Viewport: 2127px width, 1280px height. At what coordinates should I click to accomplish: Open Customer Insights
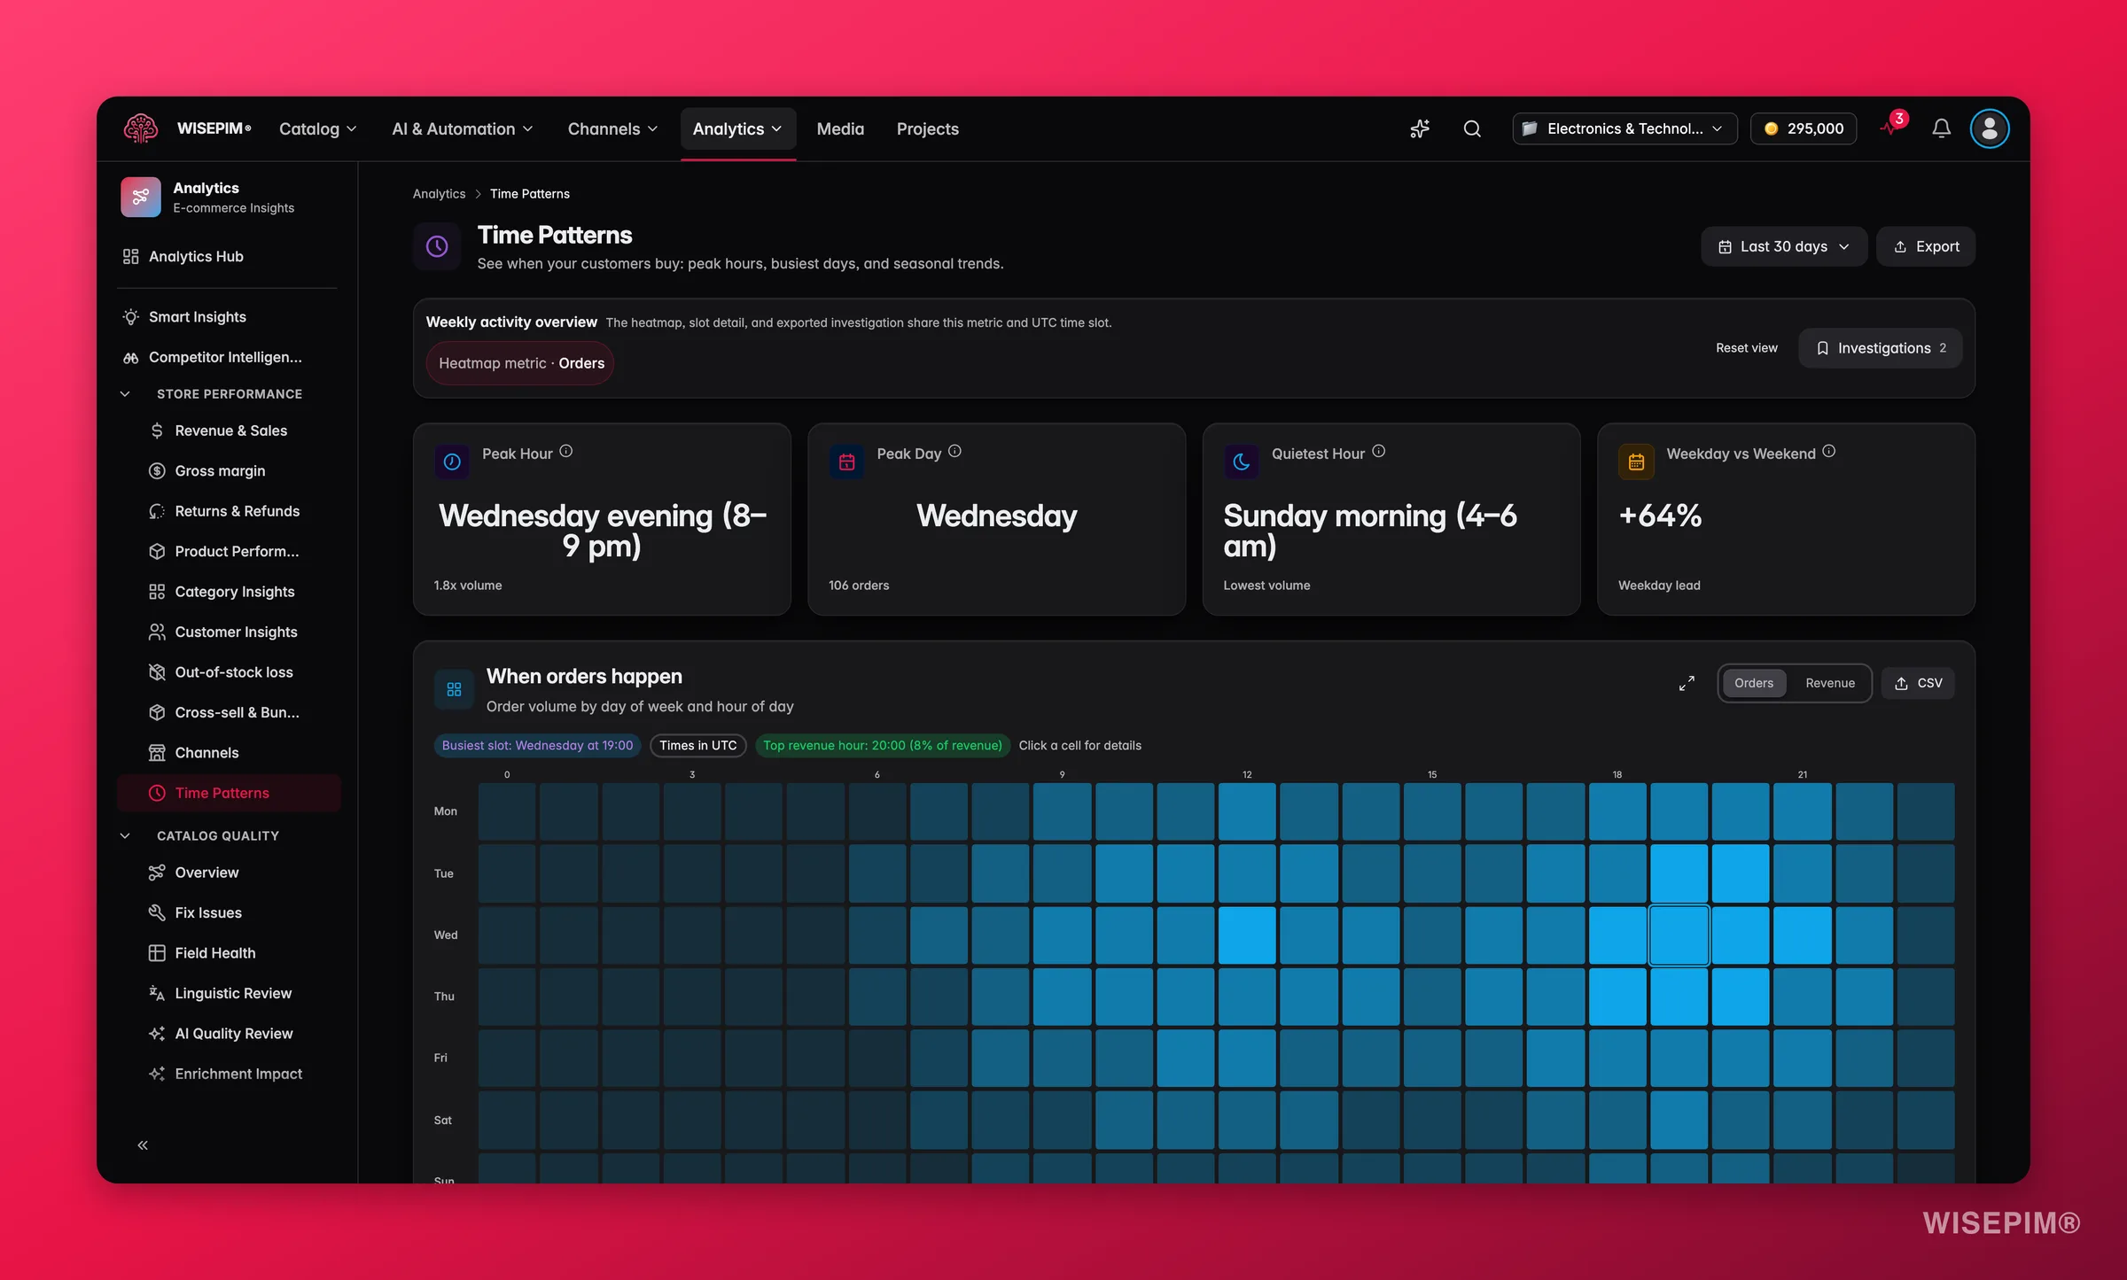(x=229, y=632)
